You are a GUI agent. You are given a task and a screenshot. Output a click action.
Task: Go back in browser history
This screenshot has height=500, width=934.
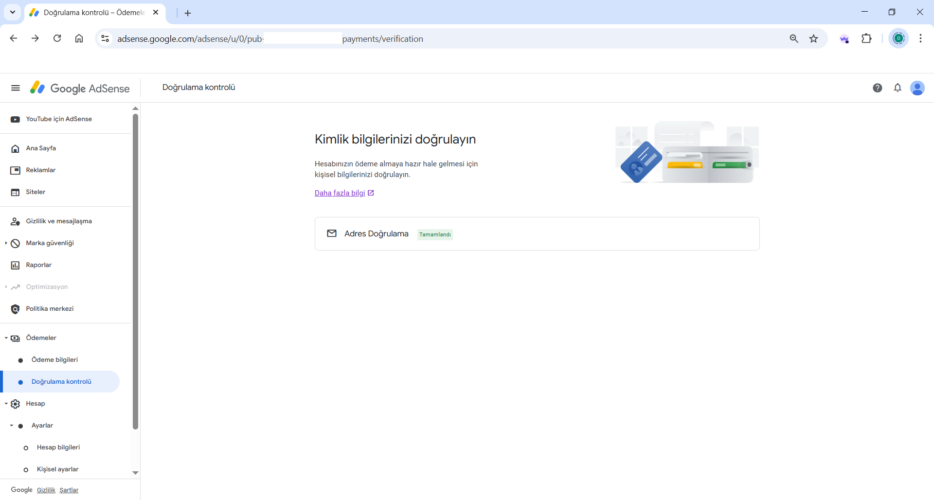pos(14,38)
